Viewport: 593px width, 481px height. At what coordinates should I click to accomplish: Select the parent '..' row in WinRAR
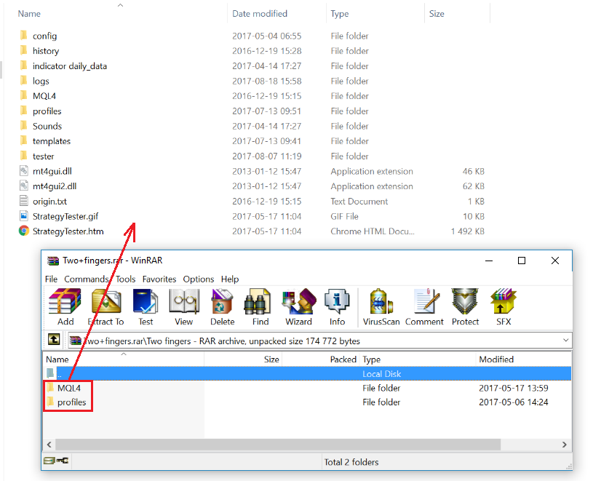pos(307,373)
